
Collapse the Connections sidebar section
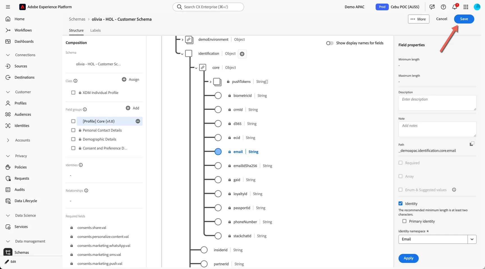click(8, 55)
